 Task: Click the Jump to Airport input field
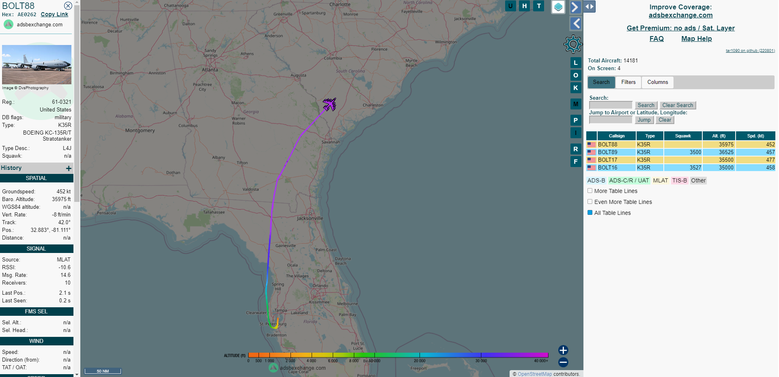[611, 120]
